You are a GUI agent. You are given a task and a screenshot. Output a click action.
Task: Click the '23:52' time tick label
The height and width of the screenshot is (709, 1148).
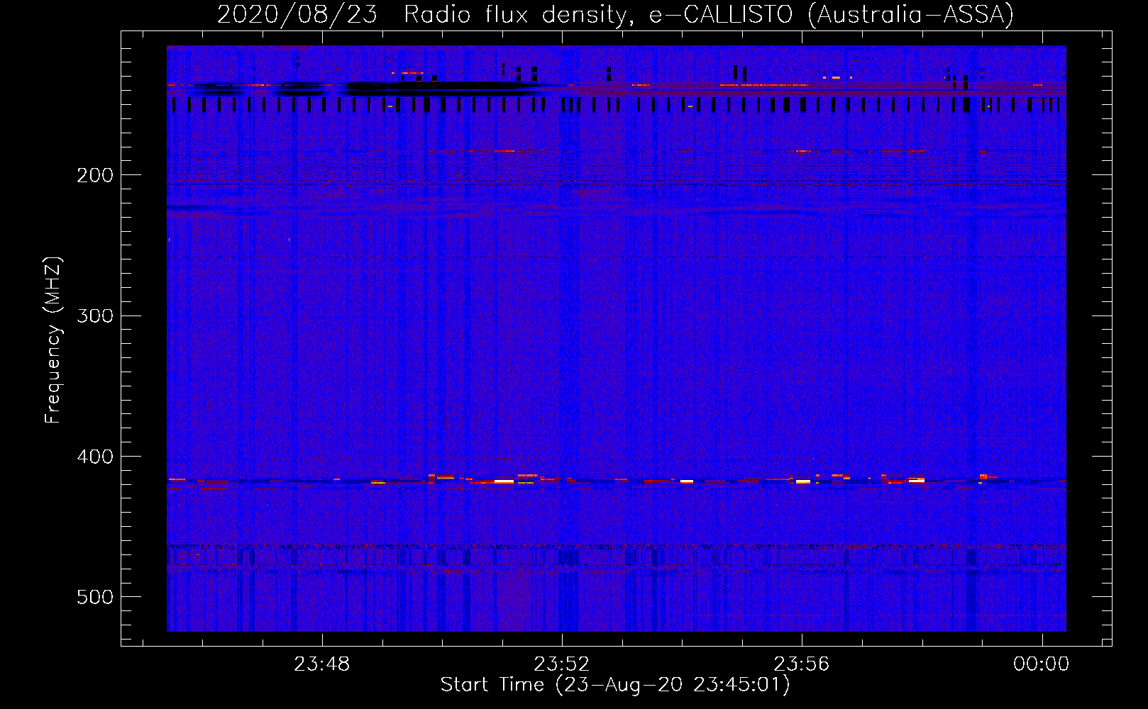point(562,664)
